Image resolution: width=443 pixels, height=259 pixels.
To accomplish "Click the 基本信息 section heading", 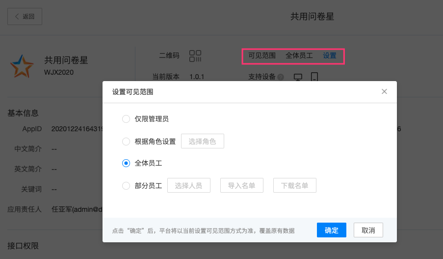I will point(23,113).
